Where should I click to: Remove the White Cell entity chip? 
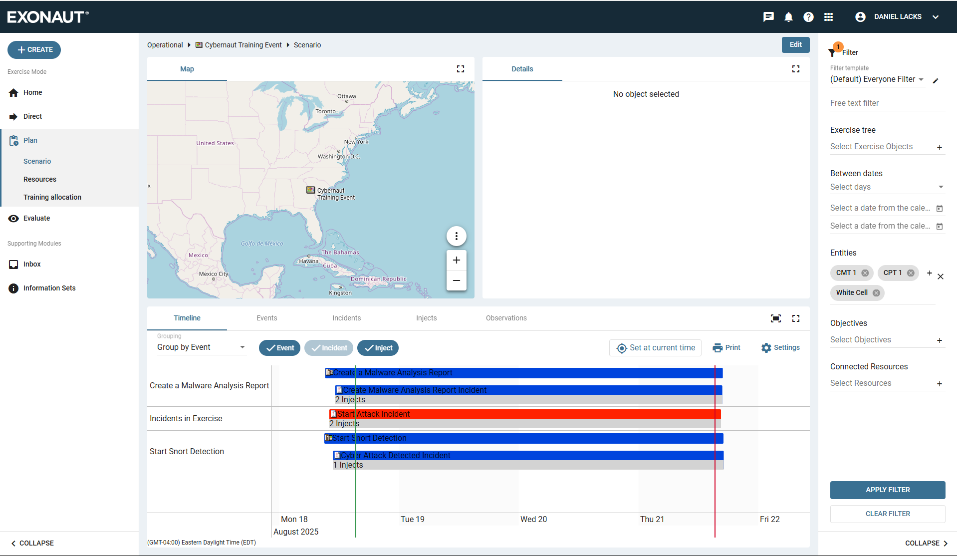coord(877,293)
